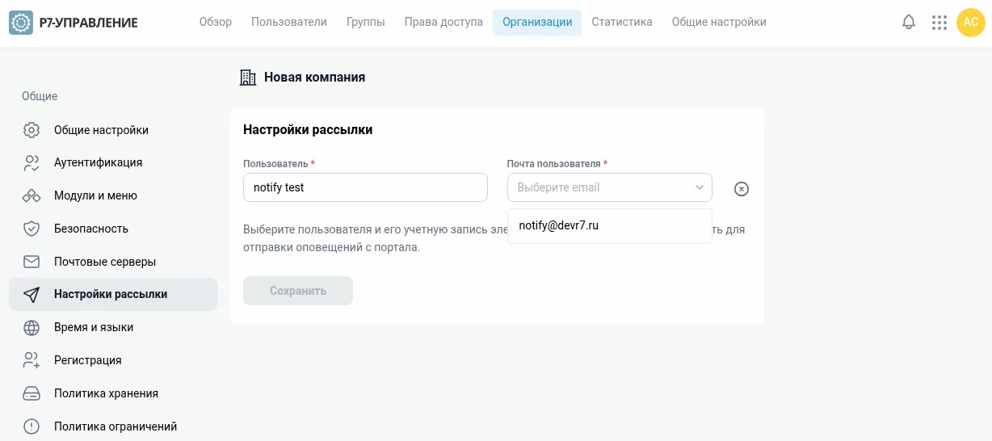Viewport: 992px width, 441px height.
Task: Open the Права доступа tab
Action: 443,23
